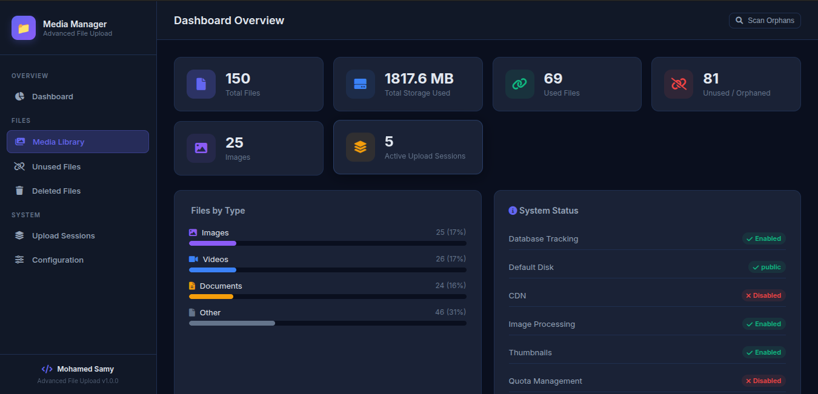Image resolution: width=818 pixels, height=394 pixels.
Task: Click the magnifier icon in Scan Orphans
Action: pyautogui.click(x=739, y=21)
